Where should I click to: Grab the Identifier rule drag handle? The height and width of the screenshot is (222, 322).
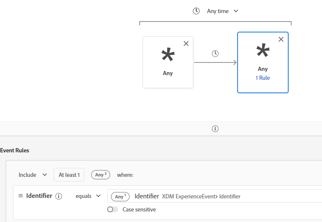coord(21,196)
